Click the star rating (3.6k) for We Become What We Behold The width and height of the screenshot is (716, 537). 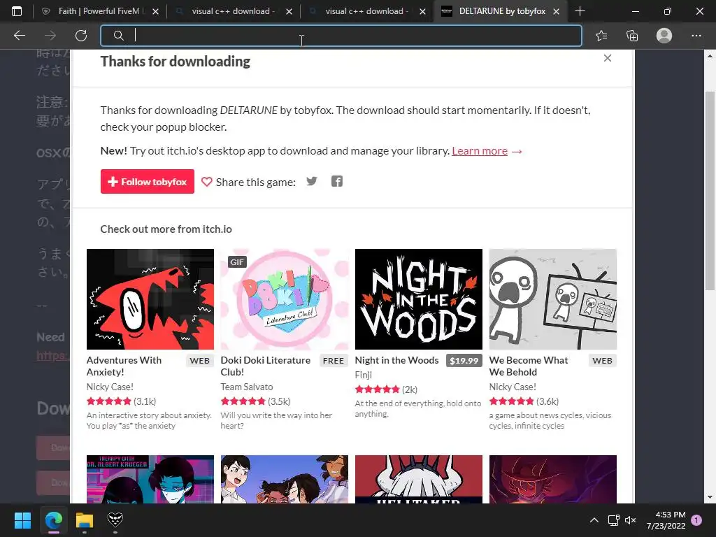pos(524,401)
